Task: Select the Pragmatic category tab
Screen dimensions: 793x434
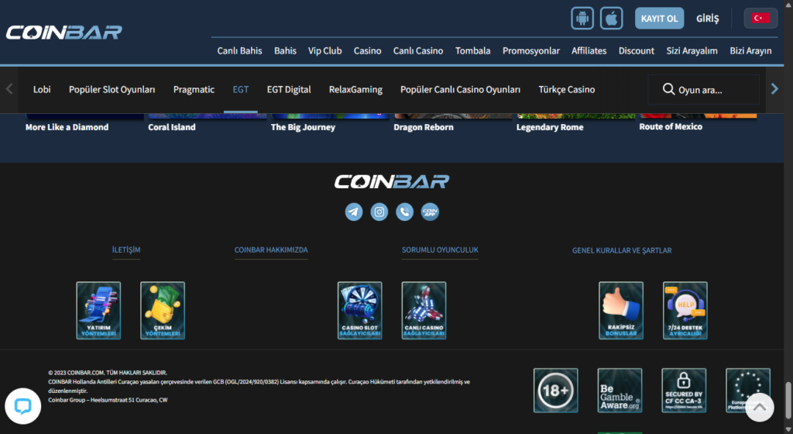Action: 194,89
